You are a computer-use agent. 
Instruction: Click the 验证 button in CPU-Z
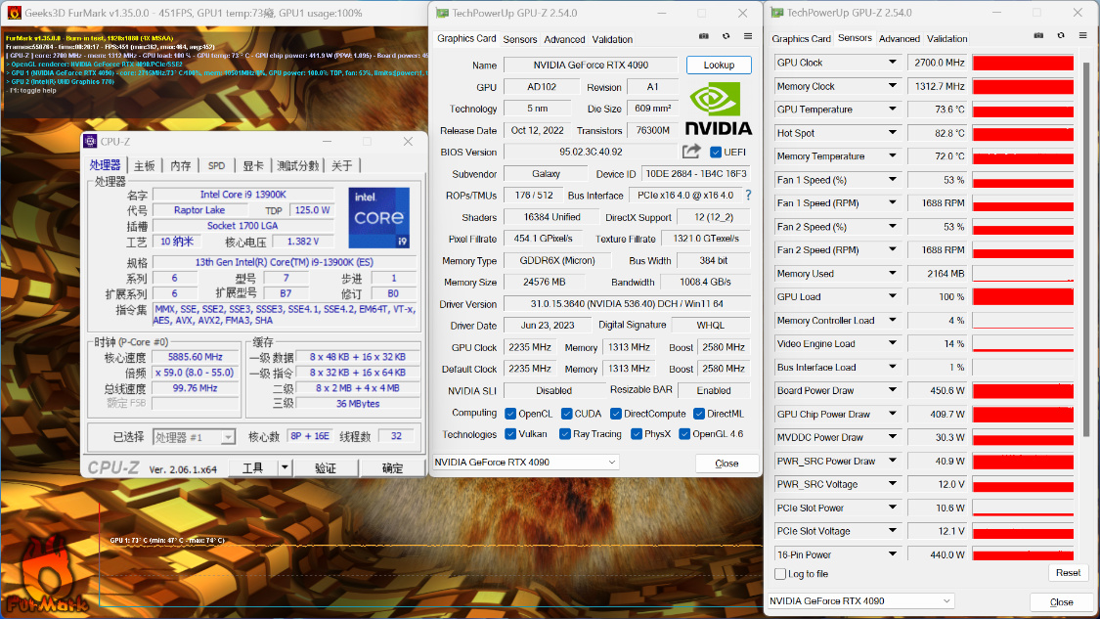pos(325,468)
